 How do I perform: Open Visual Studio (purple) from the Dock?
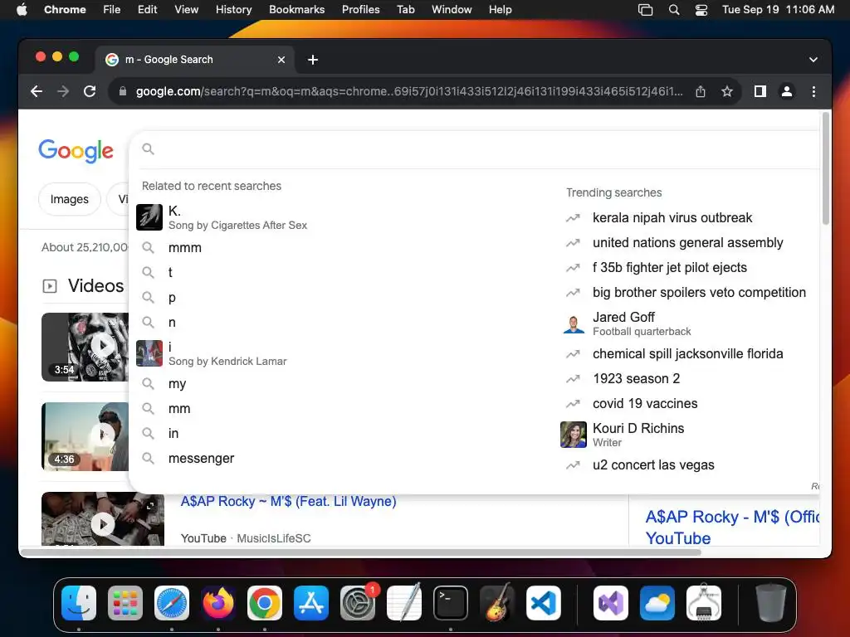click(611, 603)
